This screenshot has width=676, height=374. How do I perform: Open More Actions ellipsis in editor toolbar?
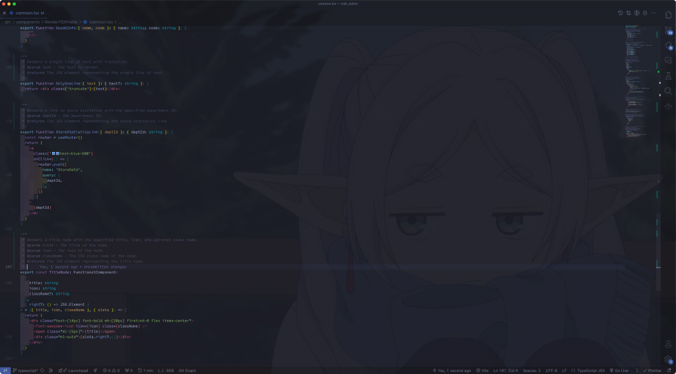654,13
